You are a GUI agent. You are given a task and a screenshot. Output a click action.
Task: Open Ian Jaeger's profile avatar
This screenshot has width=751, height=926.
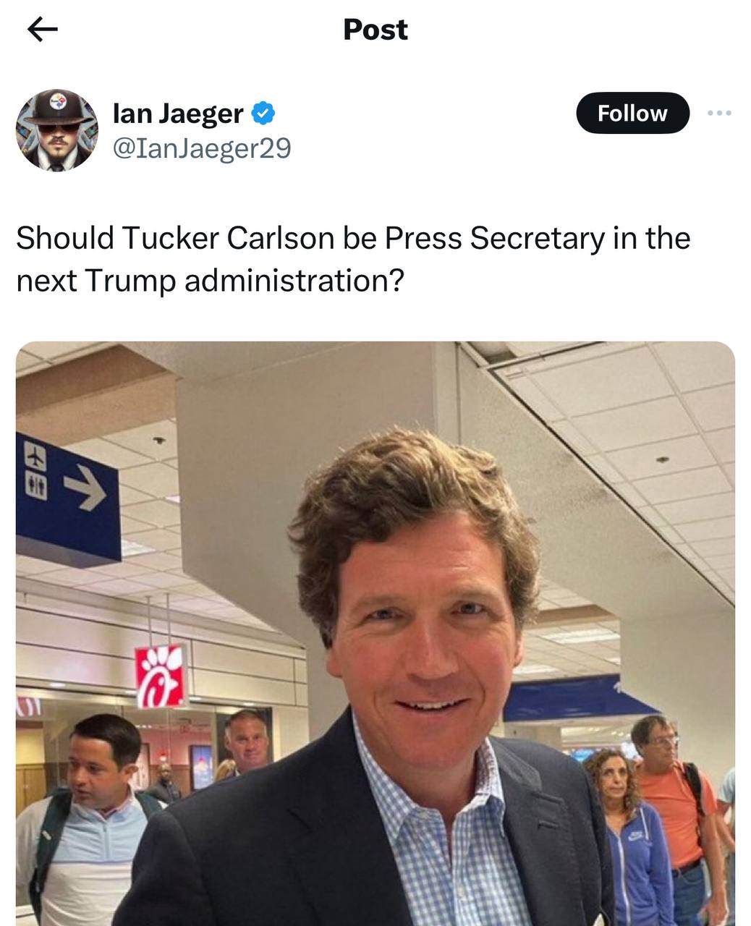(x=57, y=129)
